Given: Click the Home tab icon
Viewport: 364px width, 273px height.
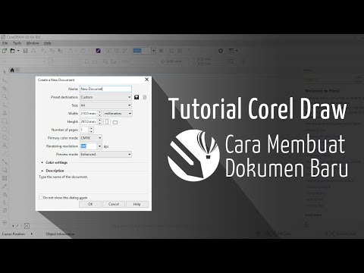Looking at the screenshot, I should [x=12, y=71].
